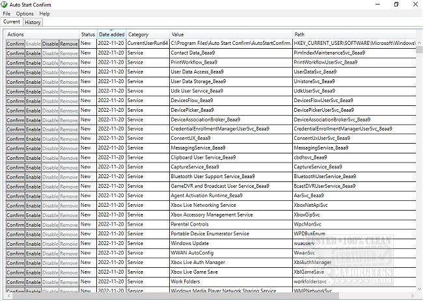Click the CurrentUserRun64 category cell
423x301 pixels.
(148, 43)
